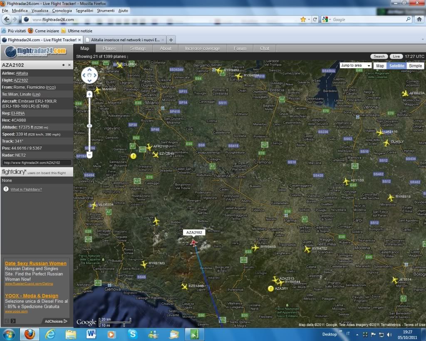Open the Forum tab
The height and width of the screenshot is (341, 426).
[x=240, y=48]
